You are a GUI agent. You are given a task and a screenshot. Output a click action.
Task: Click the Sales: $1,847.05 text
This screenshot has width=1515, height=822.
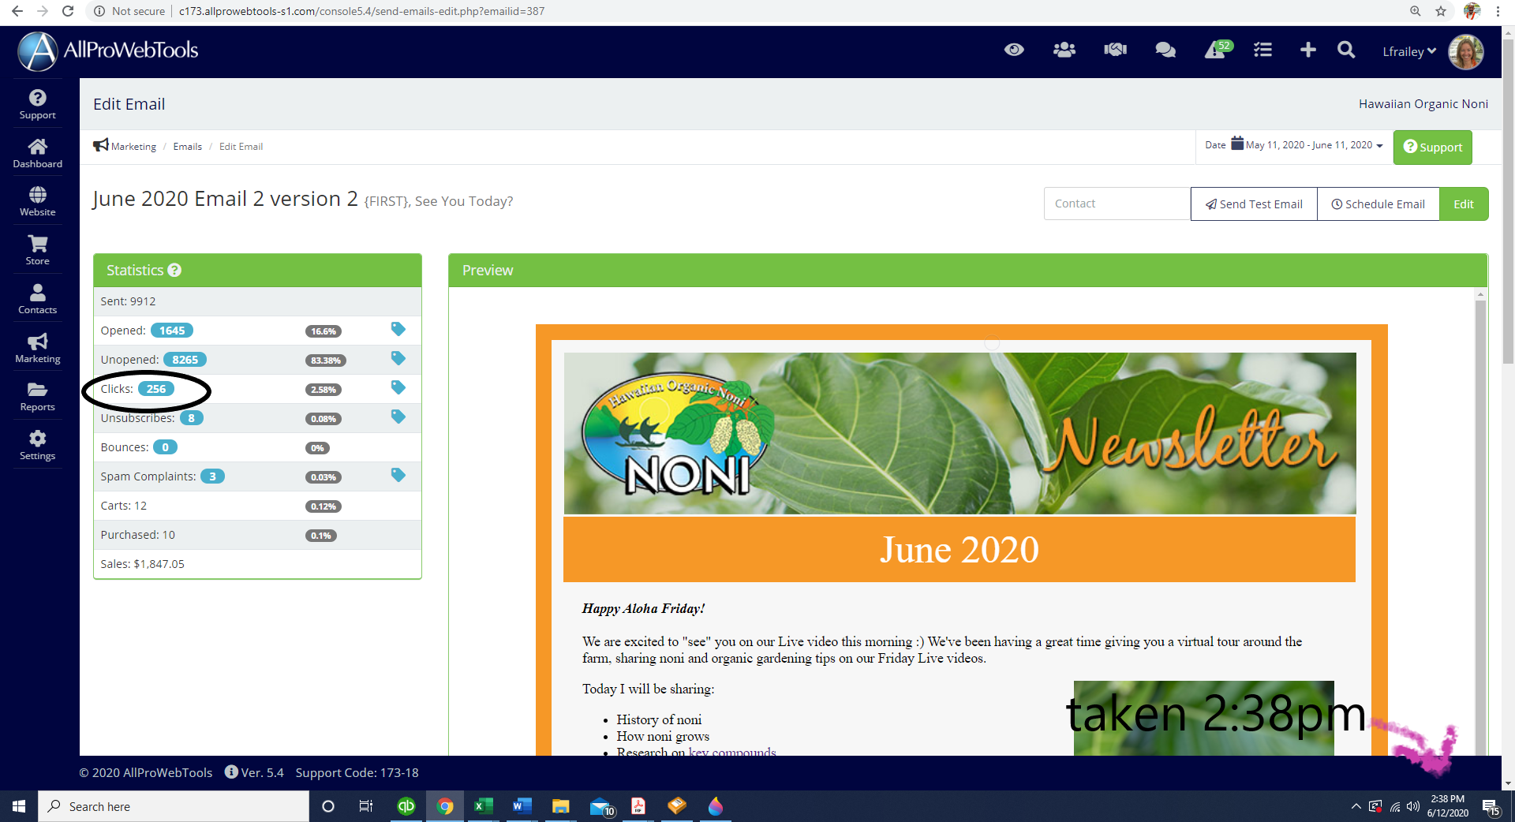(142, 564)
